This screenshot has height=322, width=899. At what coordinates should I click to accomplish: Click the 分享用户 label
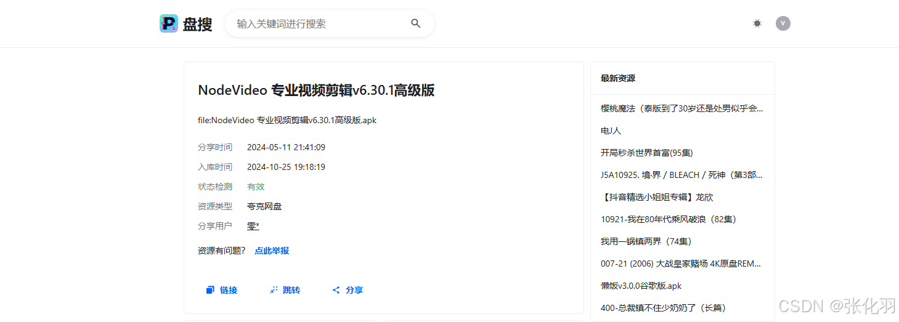click(x=215, y=226)
